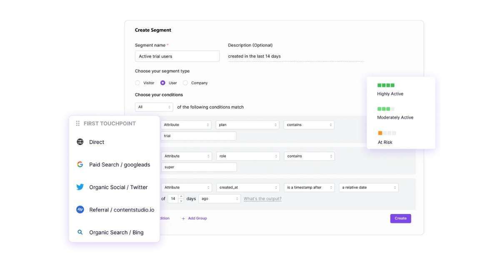The height and width of the screenshot is (262, 500).
Task: Click the Google logo for Paid Search
Action: [80, 164]
